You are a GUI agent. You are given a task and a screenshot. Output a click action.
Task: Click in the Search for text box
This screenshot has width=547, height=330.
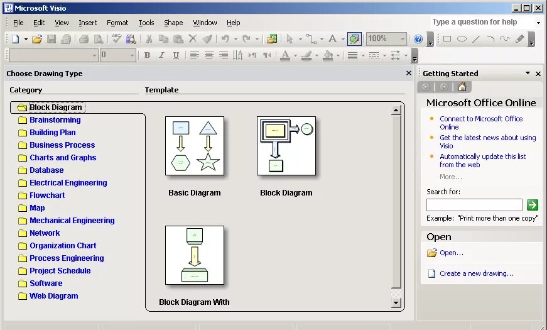point(474,205)
